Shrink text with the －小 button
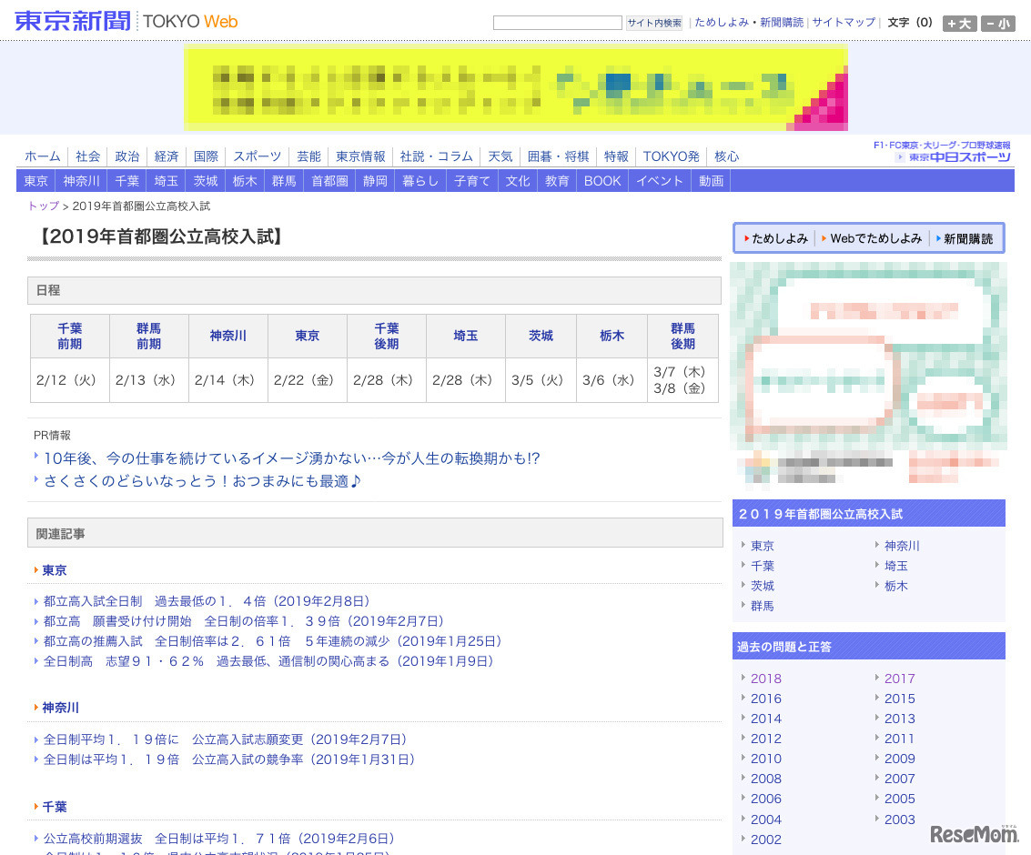 click(x=998, y=24)
